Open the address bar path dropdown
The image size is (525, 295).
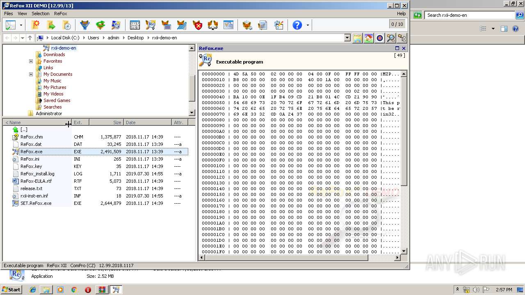347,38
